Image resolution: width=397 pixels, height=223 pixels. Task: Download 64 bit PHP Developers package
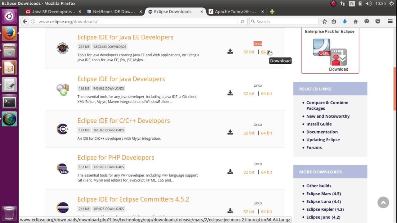tap(266, 172)
